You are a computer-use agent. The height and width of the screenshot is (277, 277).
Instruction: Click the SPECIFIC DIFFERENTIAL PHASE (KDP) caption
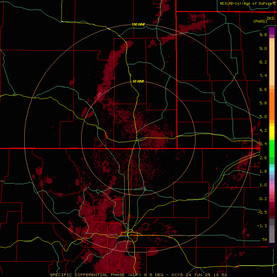click(x=96, y=275)
